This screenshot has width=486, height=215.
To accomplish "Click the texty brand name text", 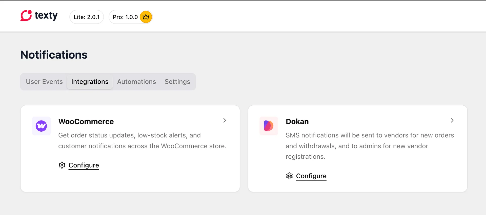I will pos(46,15).
